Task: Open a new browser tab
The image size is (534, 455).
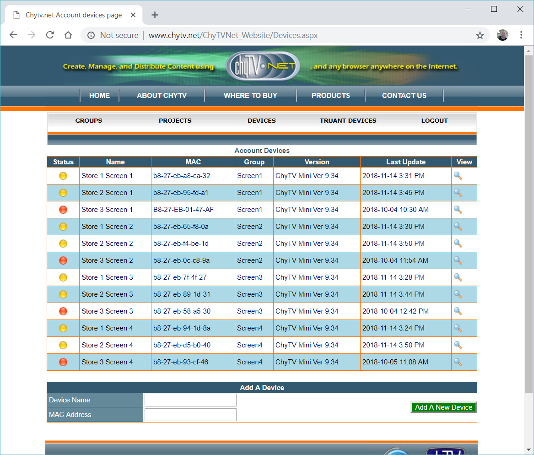Action: pos(155,15)
